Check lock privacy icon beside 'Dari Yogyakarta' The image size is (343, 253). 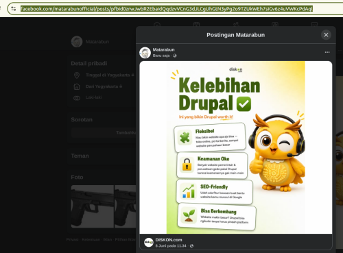coord(121,86)
